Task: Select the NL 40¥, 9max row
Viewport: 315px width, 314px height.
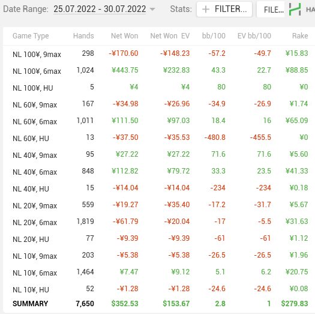Action: 159,154
